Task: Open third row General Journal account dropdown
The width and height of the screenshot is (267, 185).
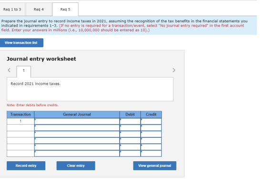Action: coord(77,134)
